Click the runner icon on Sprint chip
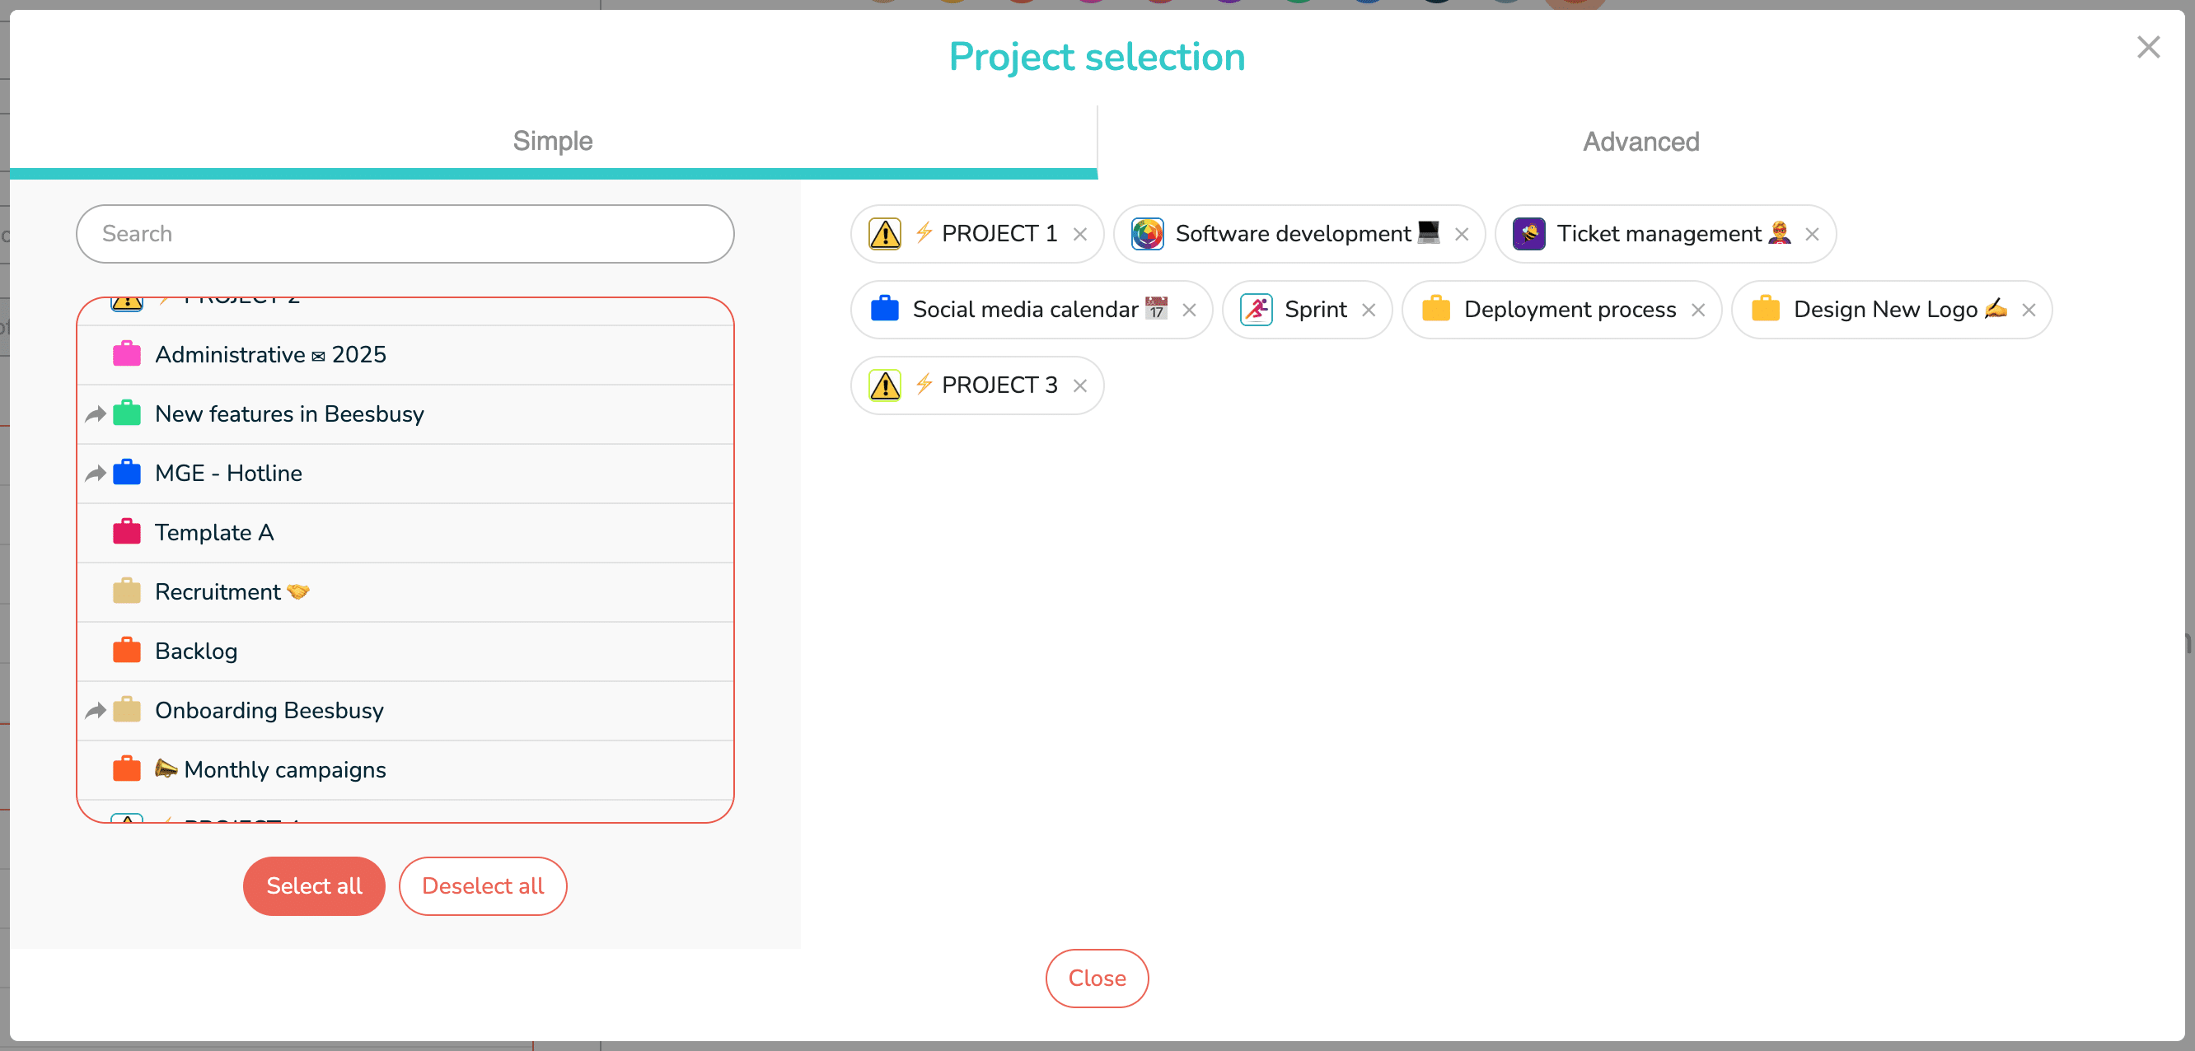The image size is (2195, 1051). click(x=1256, y=309)
